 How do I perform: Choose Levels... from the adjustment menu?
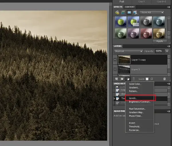coord(133,98)
